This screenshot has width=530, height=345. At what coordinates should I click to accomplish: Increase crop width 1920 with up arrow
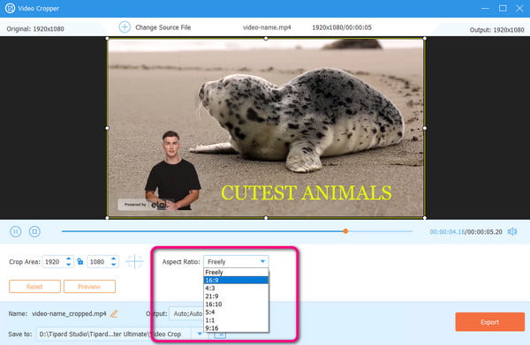coord(69,259)
